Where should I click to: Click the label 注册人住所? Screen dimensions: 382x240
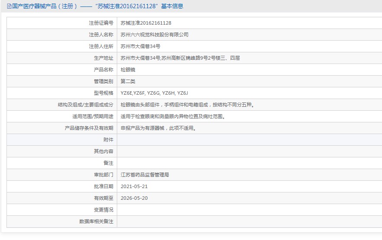click(x=101, y=46)
